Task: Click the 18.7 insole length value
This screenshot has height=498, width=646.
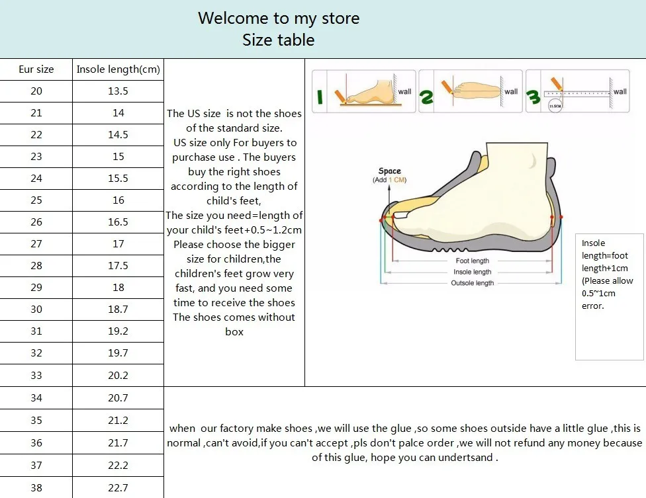Action: click(x=118, y=309)
